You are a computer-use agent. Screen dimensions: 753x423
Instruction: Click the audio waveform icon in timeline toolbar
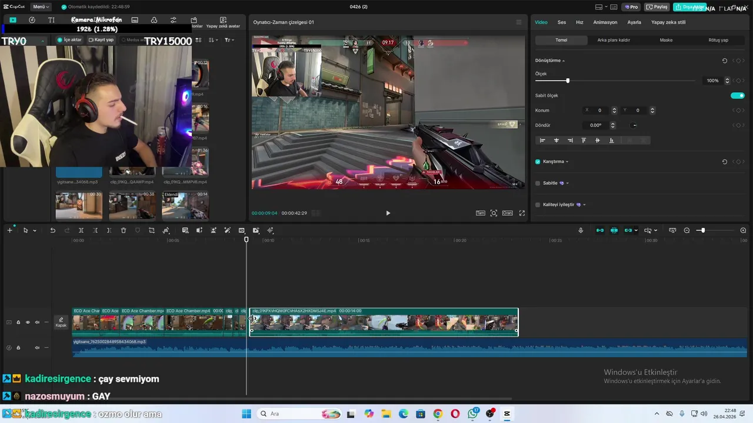[x=270, y=230]
